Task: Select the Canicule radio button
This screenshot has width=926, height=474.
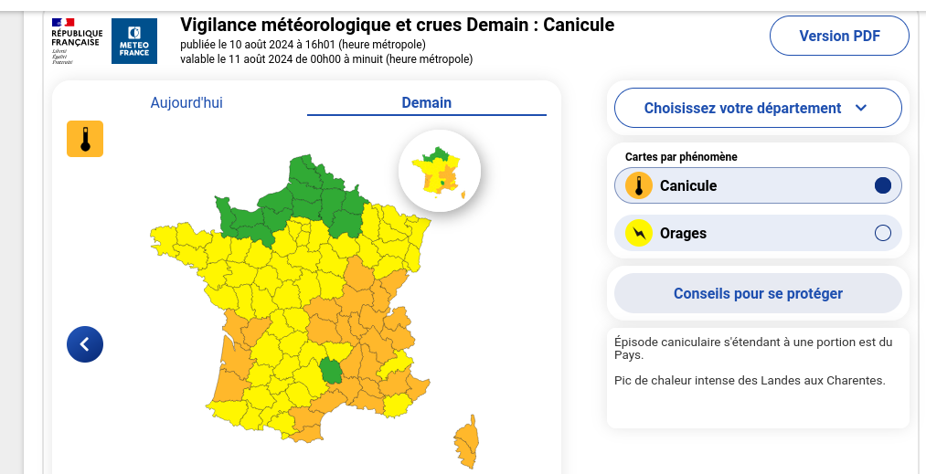Action: coord(882,186)
